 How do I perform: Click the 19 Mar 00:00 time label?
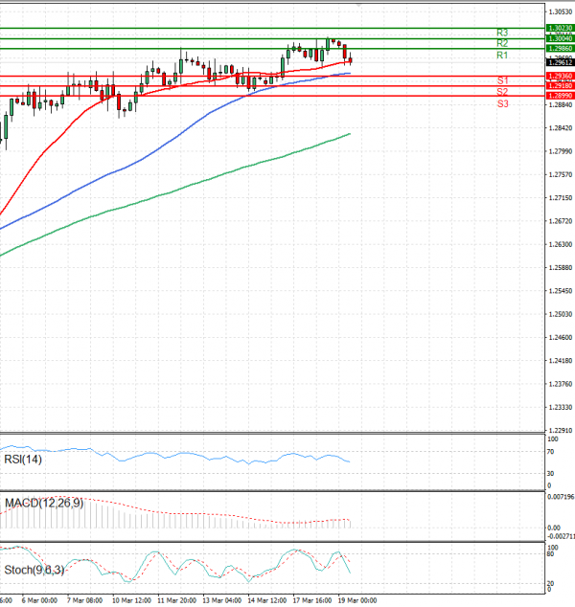coord(357,600)
